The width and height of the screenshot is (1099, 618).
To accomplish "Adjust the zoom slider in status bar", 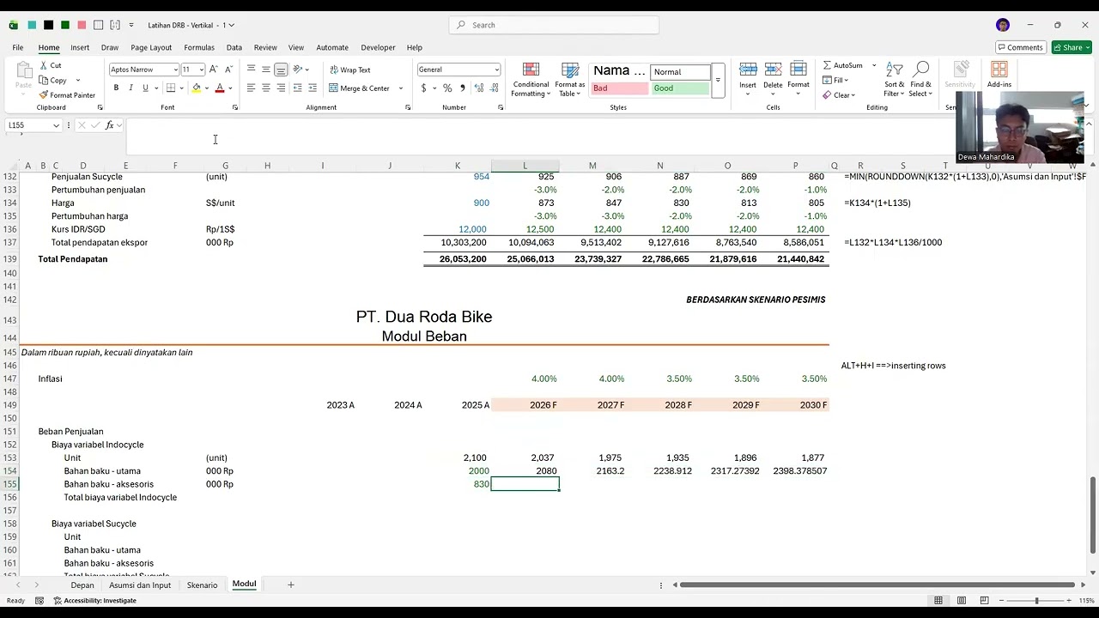I will [1036, 600].
